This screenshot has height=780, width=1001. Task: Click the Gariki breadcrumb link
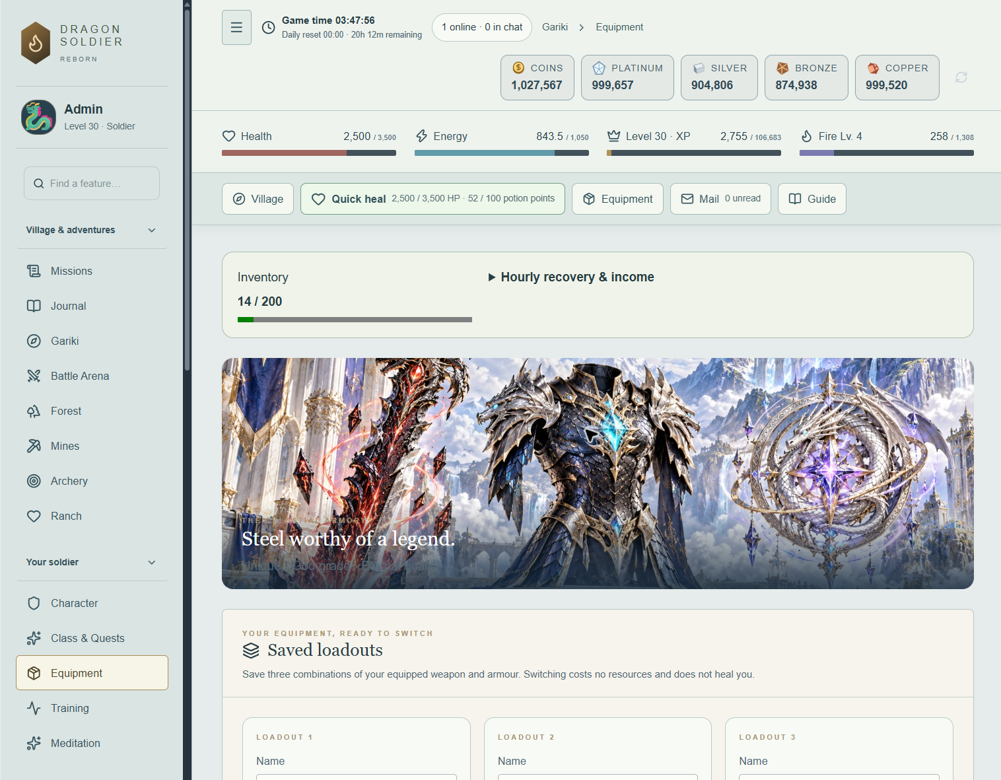(x=555, y=27)
